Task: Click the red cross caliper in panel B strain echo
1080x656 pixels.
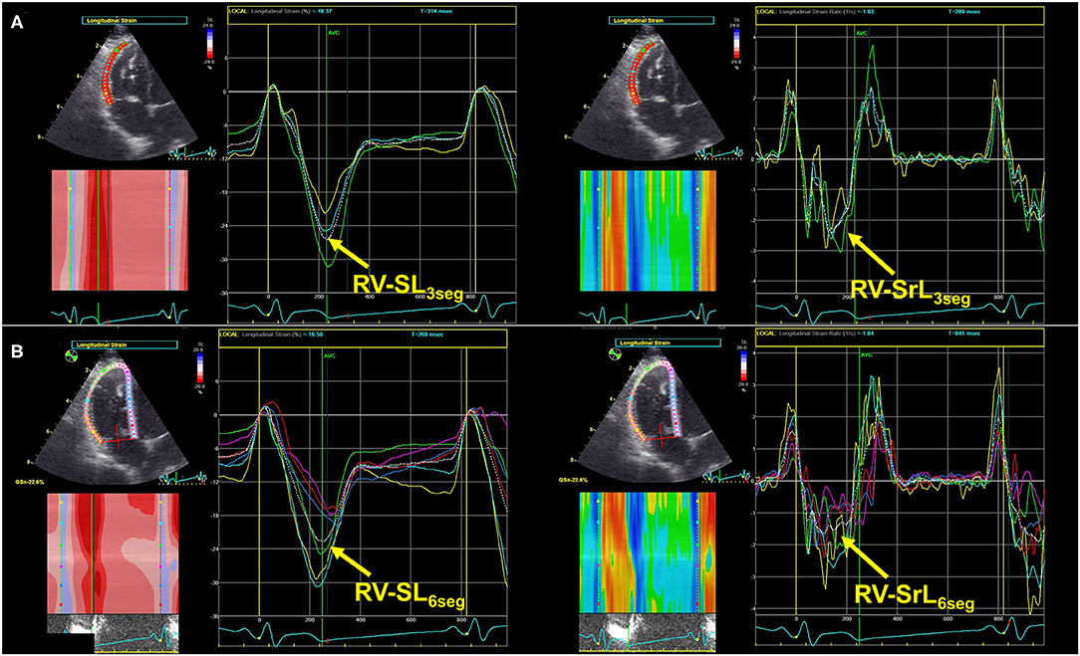Action: coord(119,436)
